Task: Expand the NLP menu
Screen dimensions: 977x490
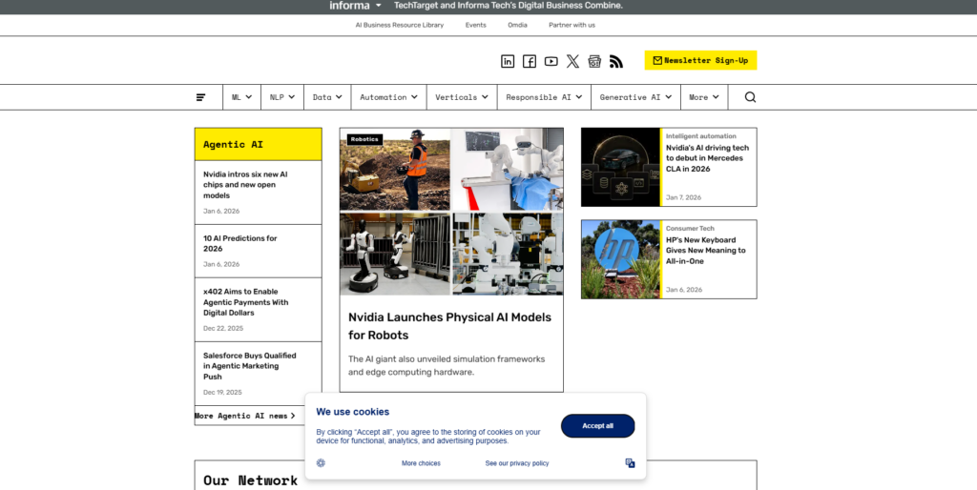Action: (282, 97)
